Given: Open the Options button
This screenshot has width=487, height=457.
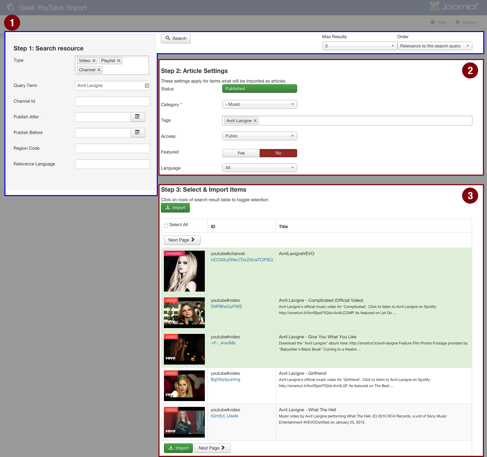Looking at the screenshot, I should point(466,23).
